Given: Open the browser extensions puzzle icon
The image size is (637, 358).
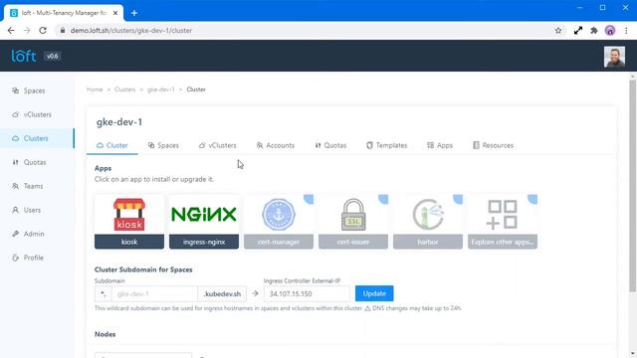Looking at the screenshot, I should [x=594, y=31].
